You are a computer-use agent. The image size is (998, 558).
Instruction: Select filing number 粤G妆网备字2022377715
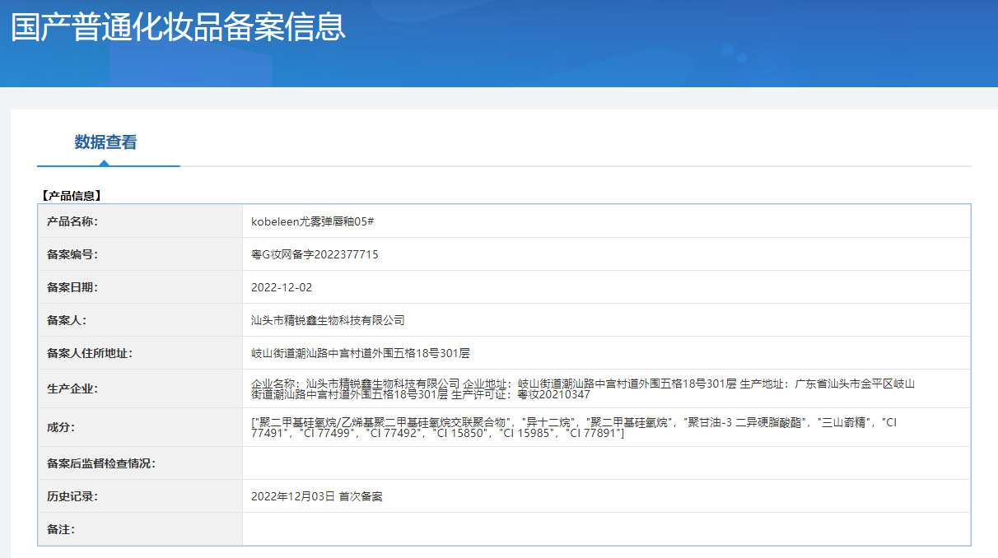click(x=315, y=254)
